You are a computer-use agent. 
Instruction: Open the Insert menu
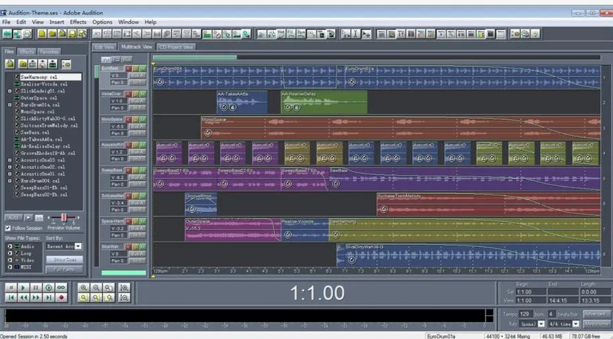pos(57,22)
